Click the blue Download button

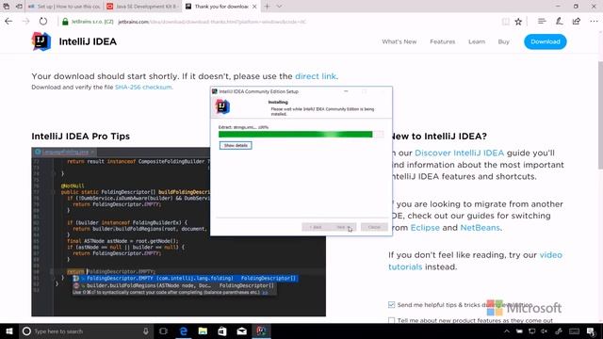(545, 41)
